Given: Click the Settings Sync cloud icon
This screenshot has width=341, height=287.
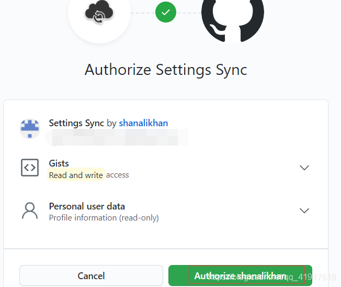Looking at the screenshot, I should 99,12.
